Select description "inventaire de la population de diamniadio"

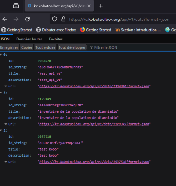click(78, 118)
